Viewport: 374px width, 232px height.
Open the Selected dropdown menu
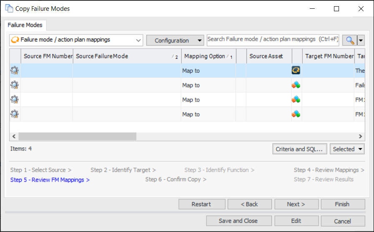tap(347, 149)
